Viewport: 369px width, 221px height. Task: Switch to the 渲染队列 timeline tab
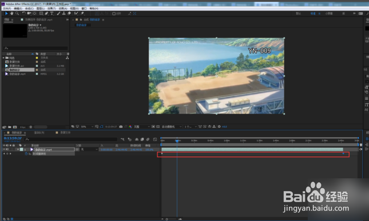pos(39,133)
